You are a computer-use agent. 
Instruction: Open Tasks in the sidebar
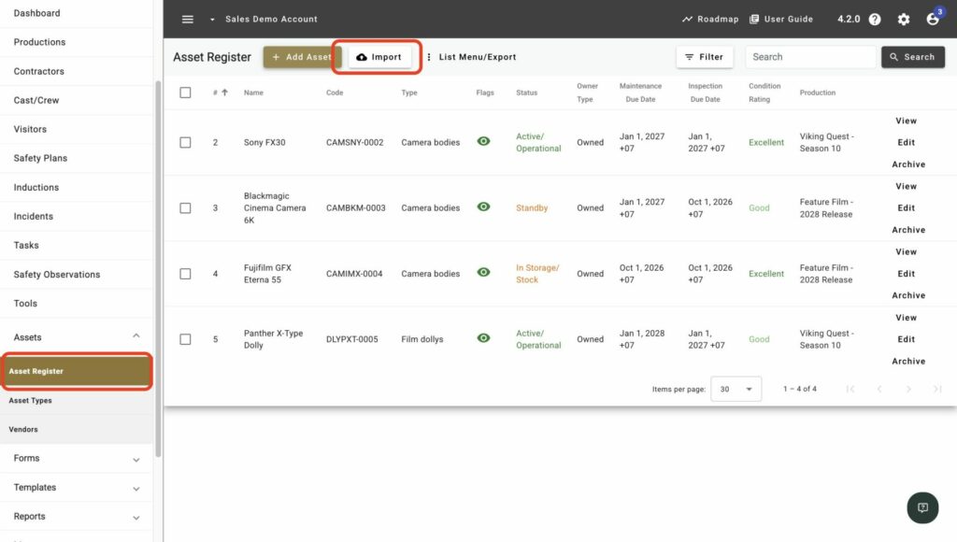[77, 246]
